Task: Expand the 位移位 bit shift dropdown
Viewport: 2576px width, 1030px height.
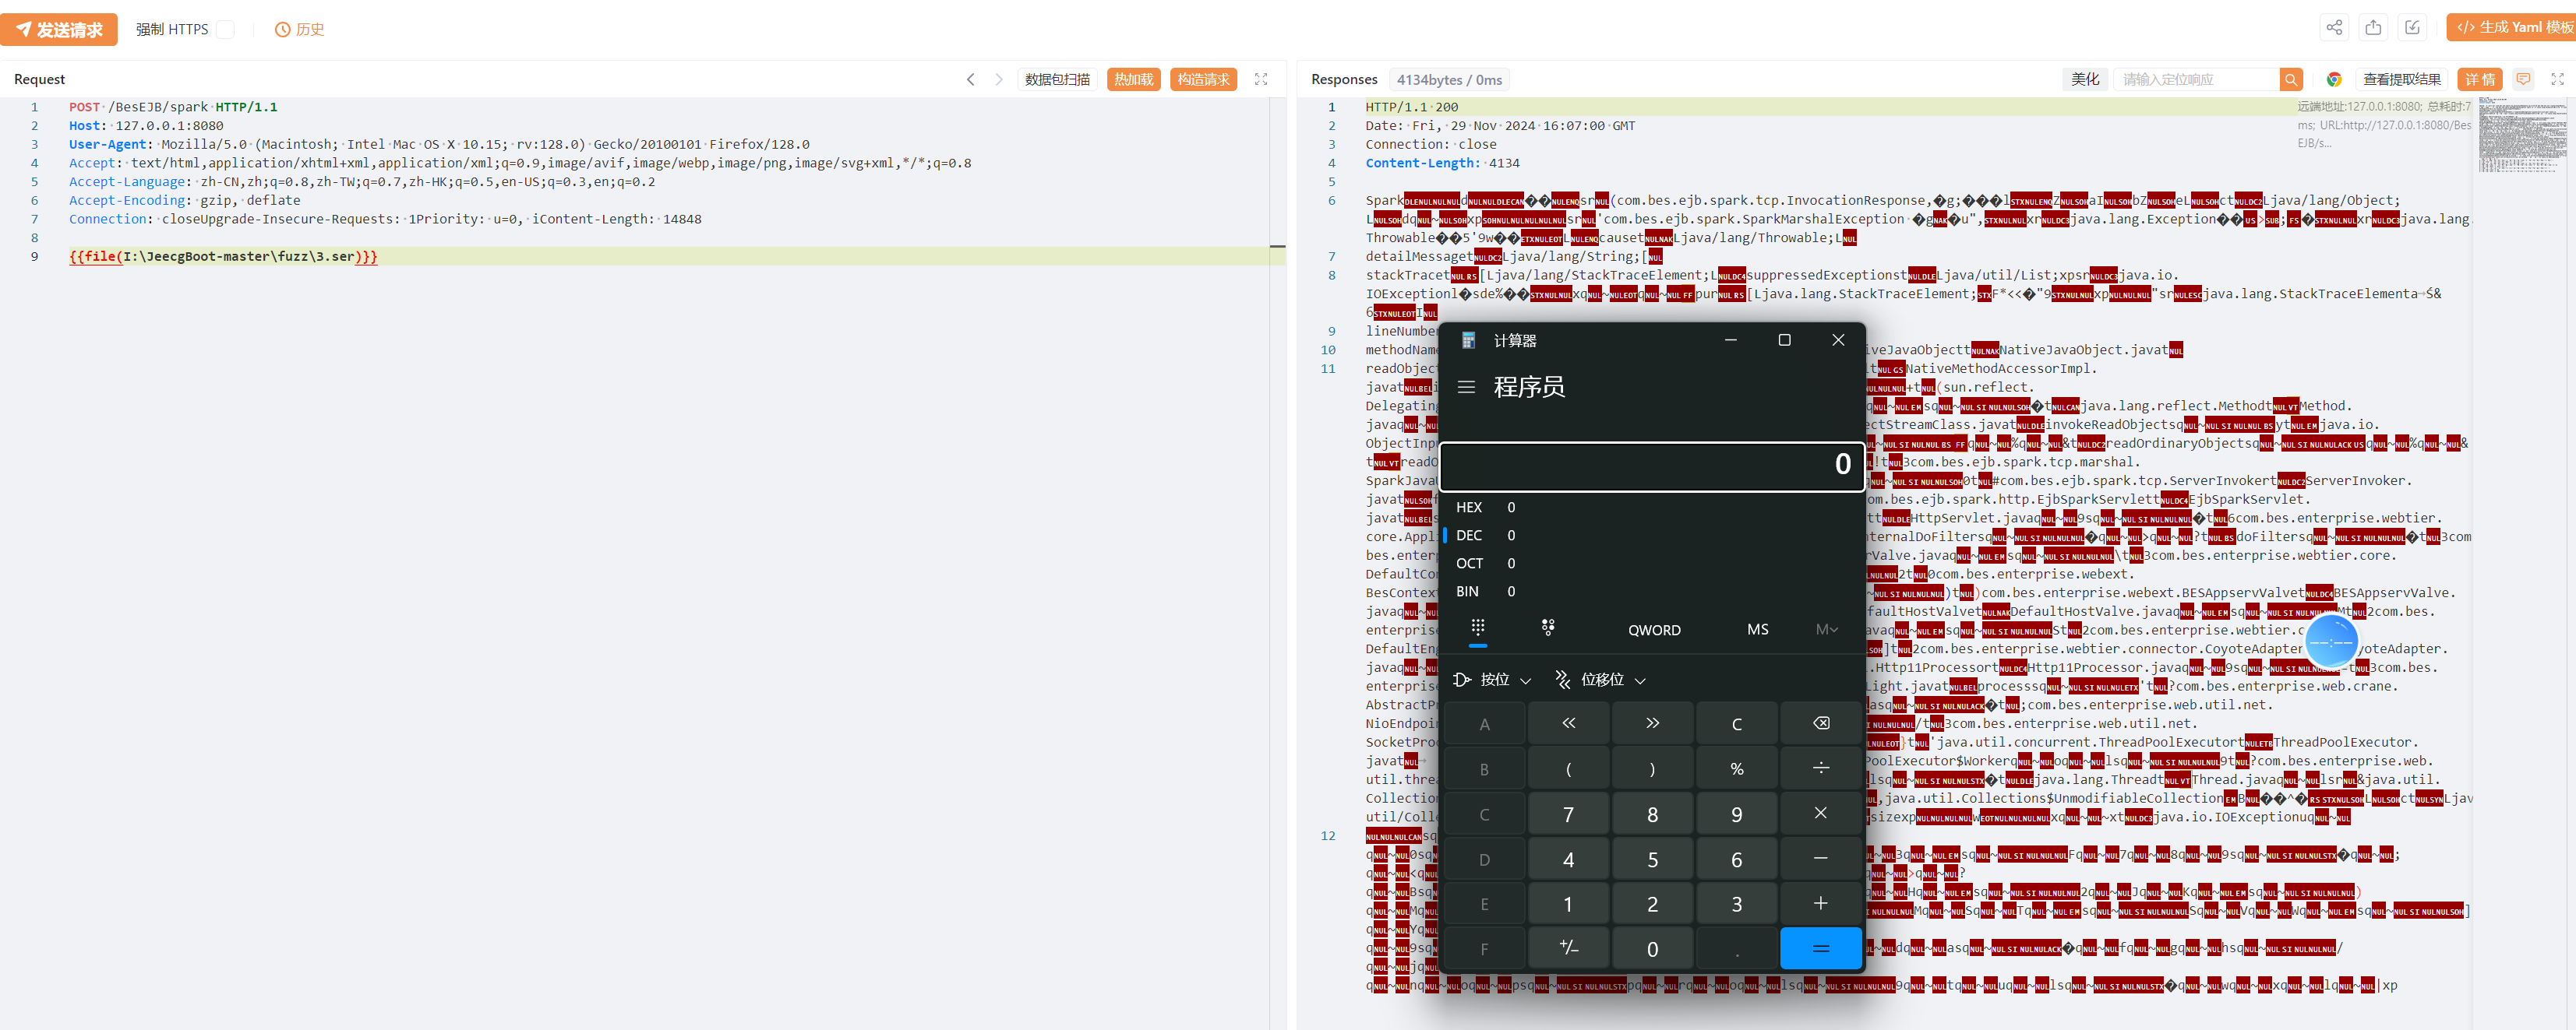Action: click(1600, 680)
